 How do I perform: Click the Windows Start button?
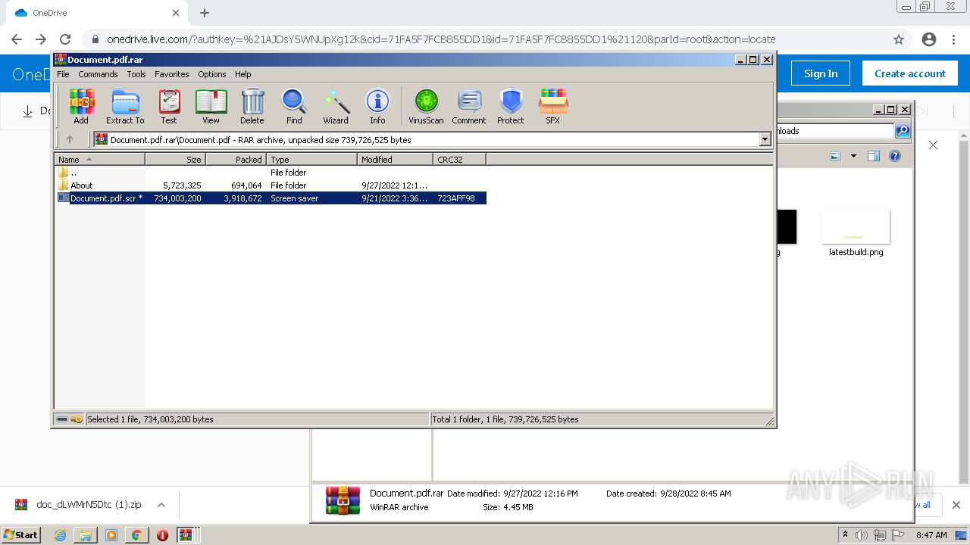[20, 534]
